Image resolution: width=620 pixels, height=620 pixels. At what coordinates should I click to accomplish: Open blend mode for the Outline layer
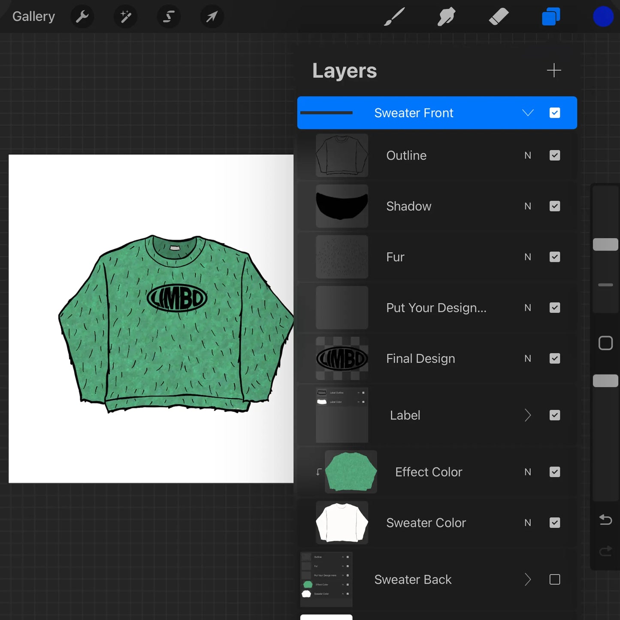tap(527, 155)
